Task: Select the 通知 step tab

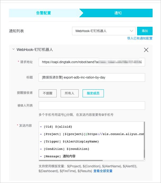Action: pyautogui.click(x=118, y=13)
